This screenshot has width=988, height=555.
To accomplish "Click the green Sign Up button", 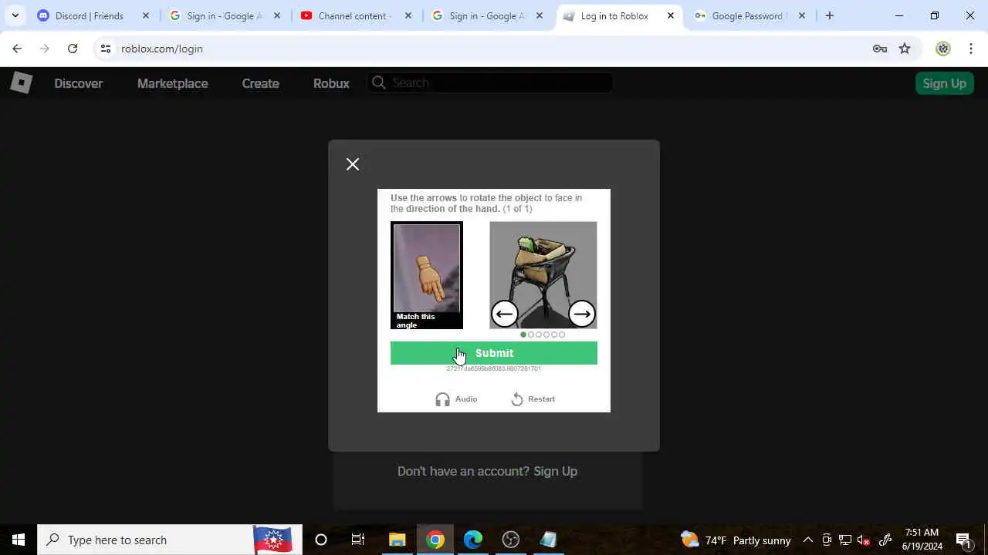I will [944, 83].
